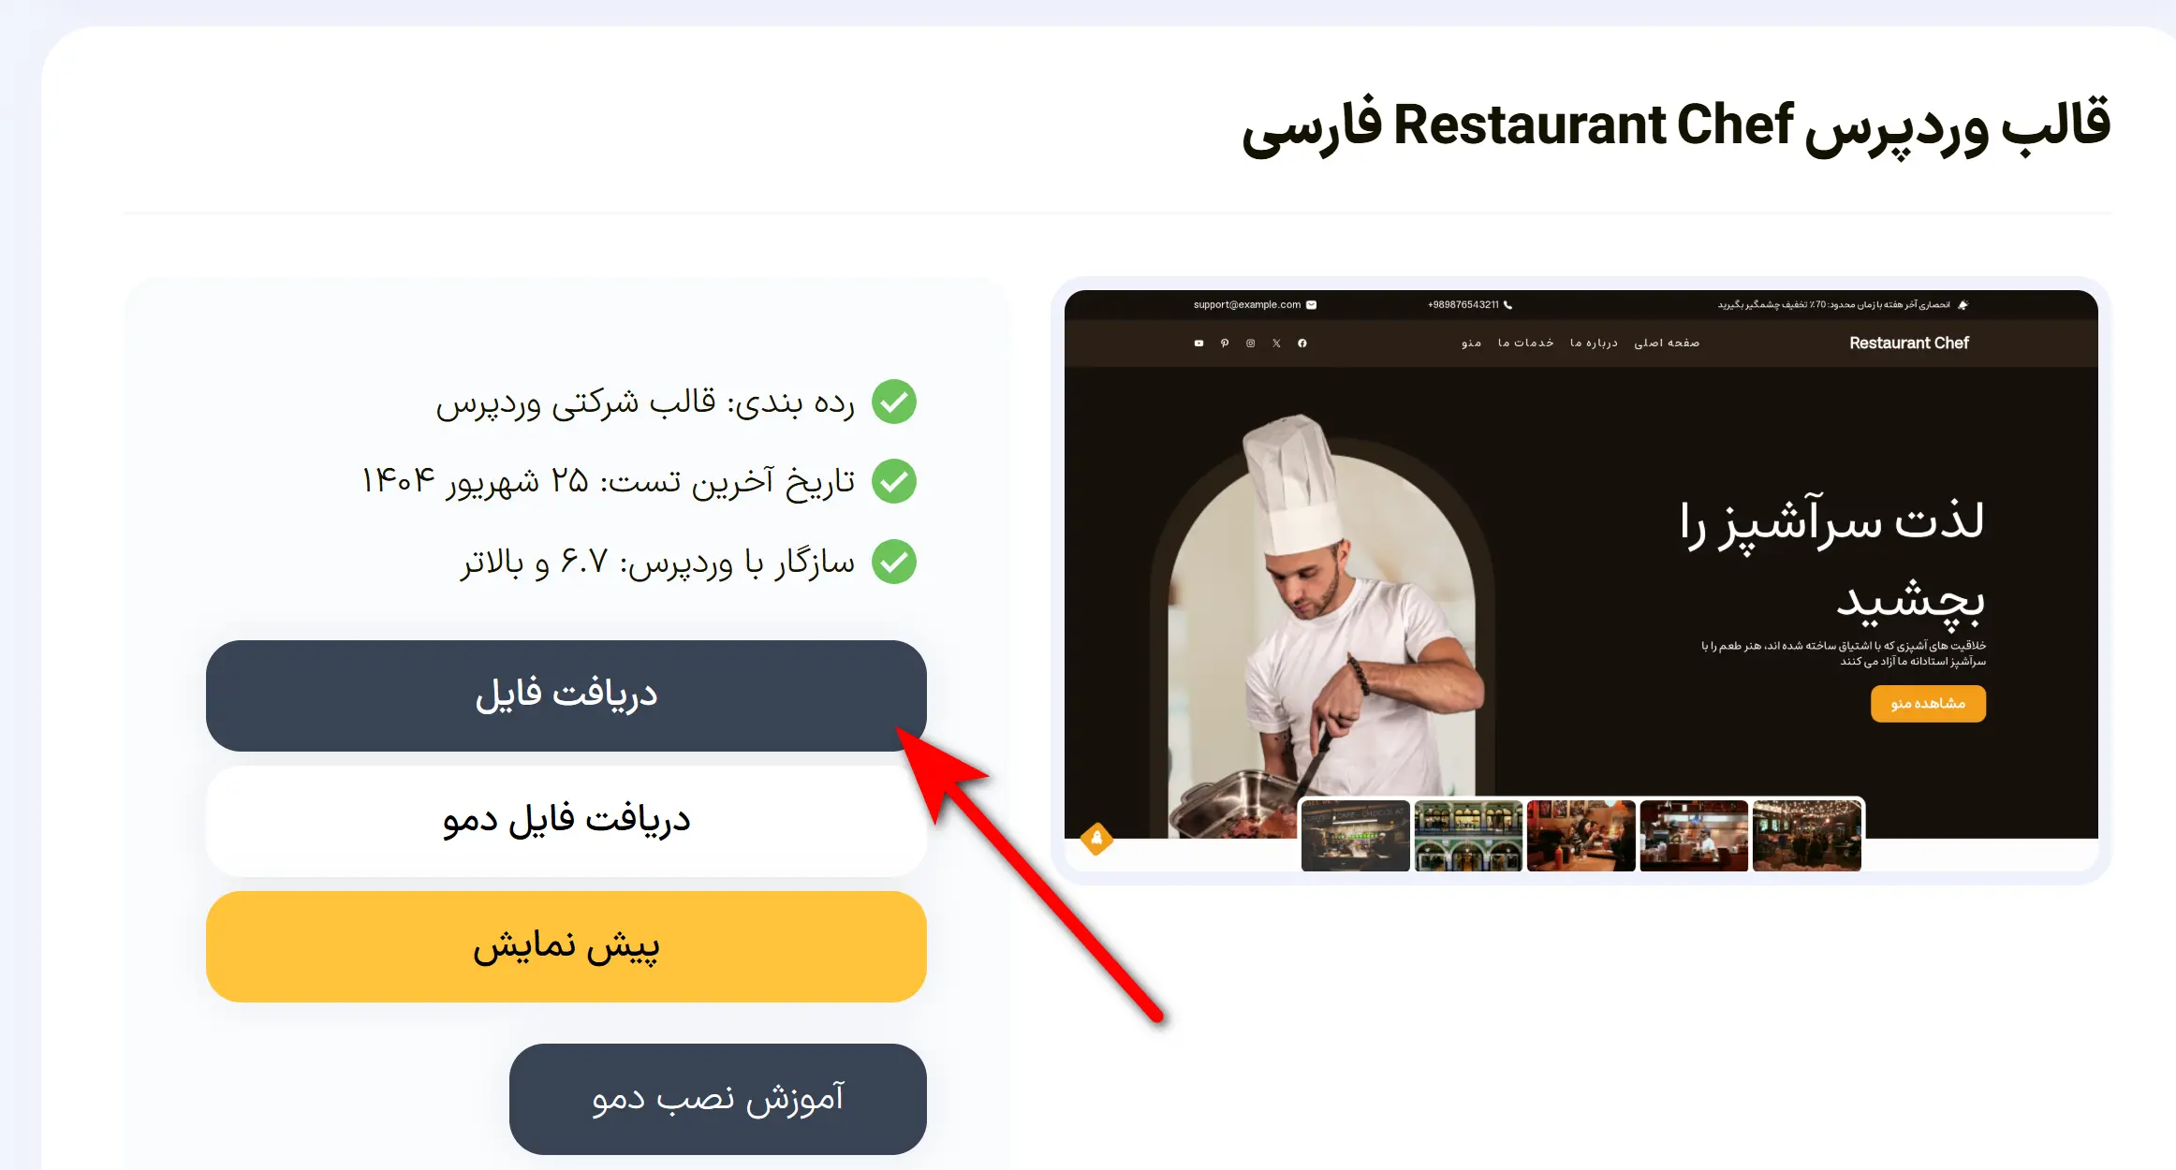
Task: Click the phone icon beside +989876543211
Action: pos(1507,304)
